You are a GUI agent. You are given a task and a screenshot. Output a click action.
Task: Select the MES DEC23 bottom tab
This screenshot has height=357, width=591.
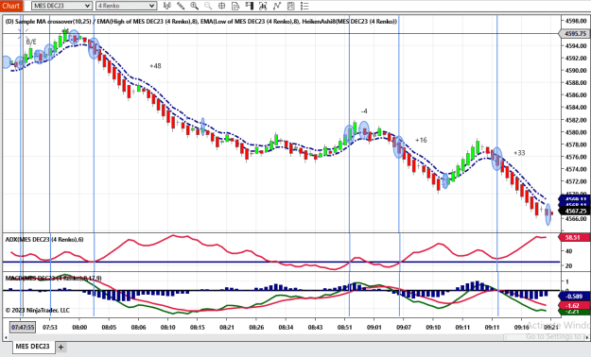pos(33,347)
